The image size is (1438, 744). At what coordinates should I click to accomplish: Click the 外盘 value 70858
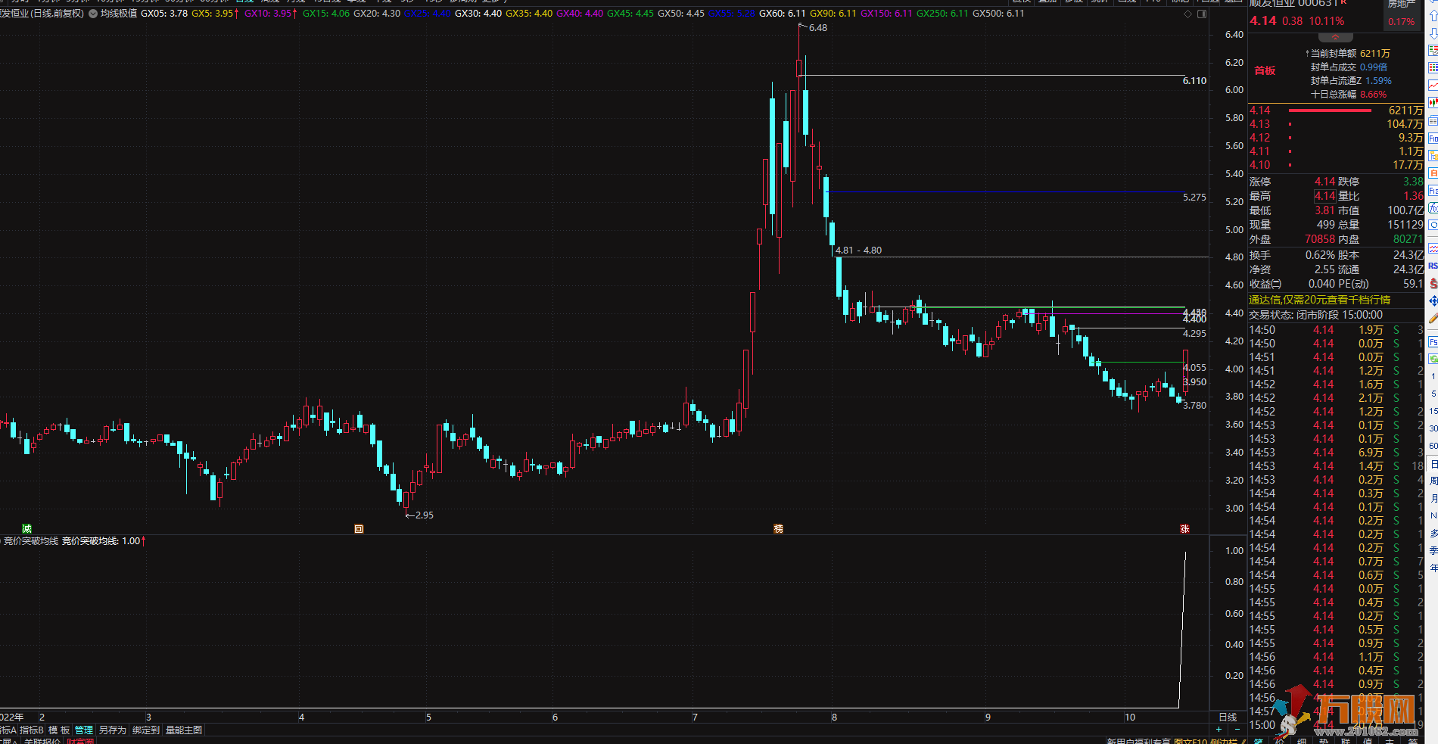(1320, 239)
